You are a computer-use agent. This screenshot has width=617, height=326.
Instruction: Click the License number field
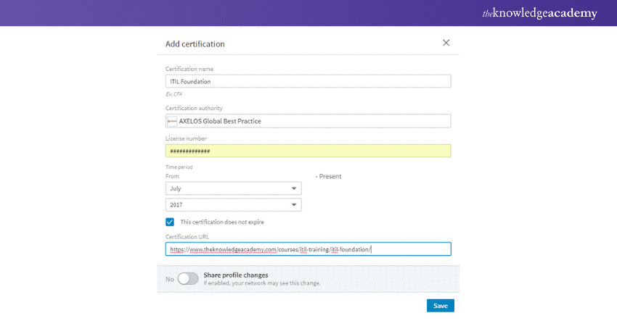click(x=308, y=151)
